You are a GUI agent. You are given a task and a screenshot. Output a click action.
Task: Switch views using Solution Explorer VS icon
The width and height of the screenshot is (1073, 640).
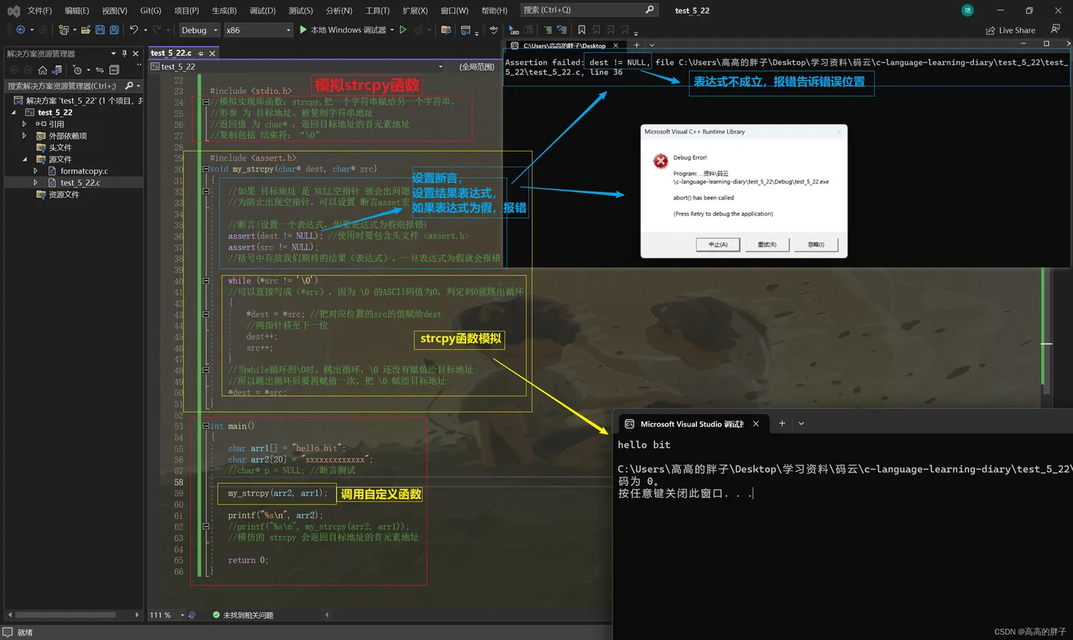[57, 70]
